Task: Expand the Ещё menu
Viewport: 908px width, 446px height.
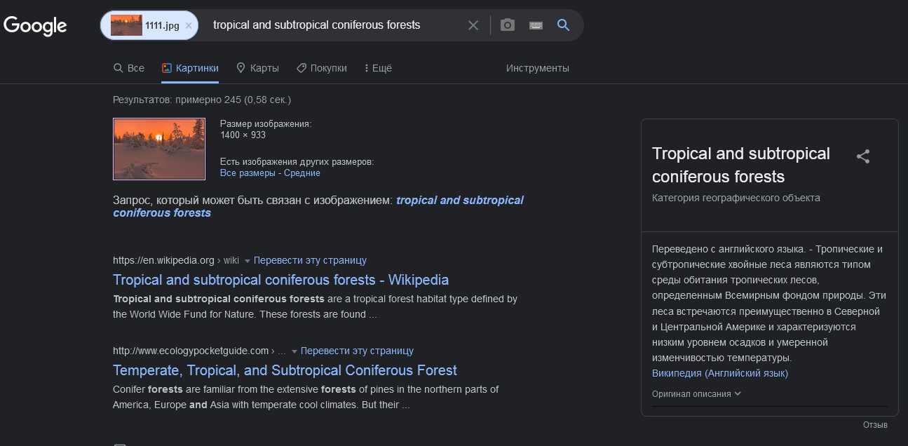Action: [x=378, y=68]
